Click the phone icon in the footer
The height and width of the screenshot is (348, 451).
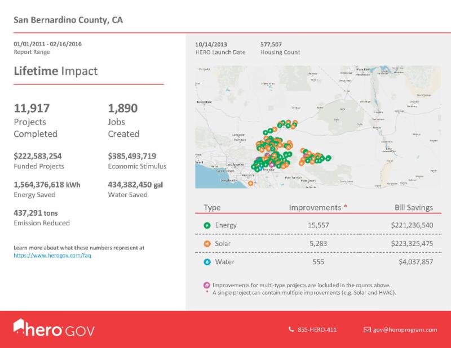click(291, 329)
